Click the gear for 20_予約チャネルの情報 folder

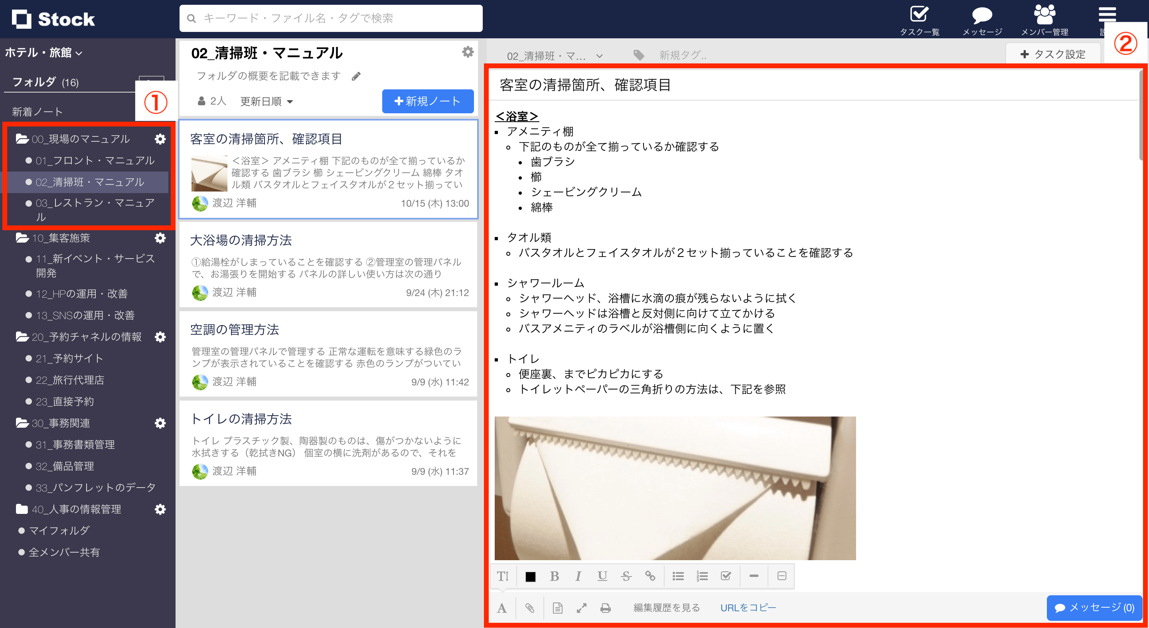(160, 337)
